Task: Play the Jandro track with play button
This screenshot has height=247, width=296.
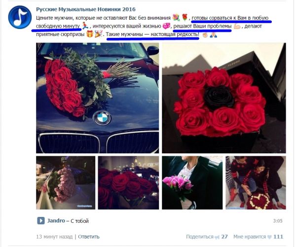Action: [41, 220]
